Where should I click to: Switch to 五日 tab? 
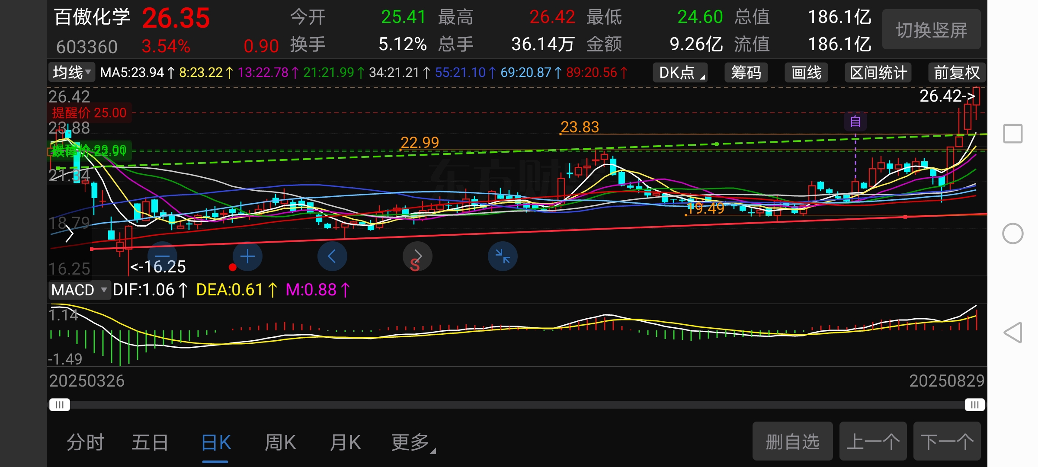click(150, 442)
